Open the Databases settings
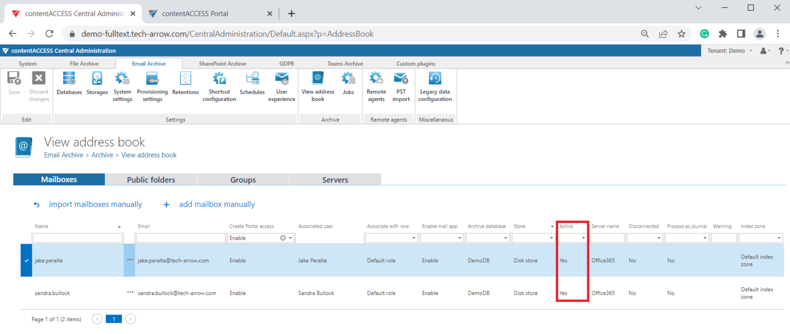The width and height of the screenshot is (790, 334). [x=69, y=84]
